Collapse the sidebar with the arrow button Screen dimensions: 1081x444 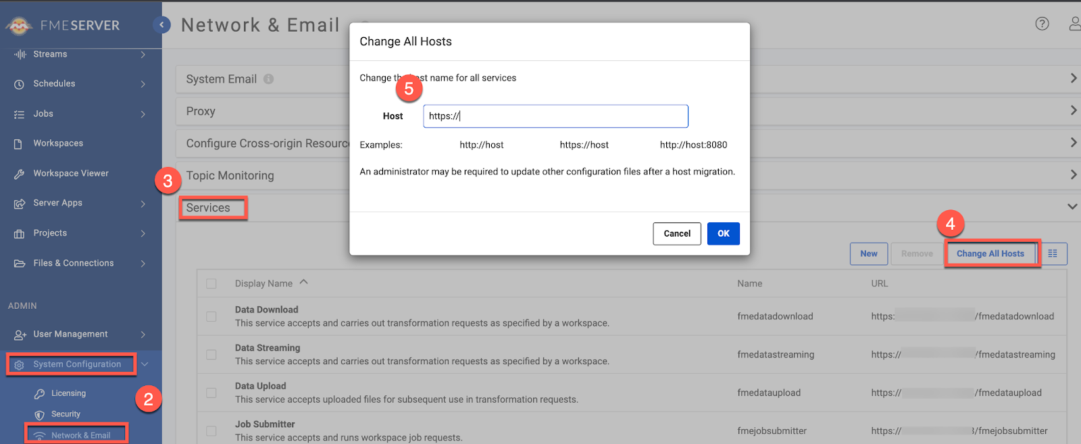pyautogui.click(x=161, y=25)
